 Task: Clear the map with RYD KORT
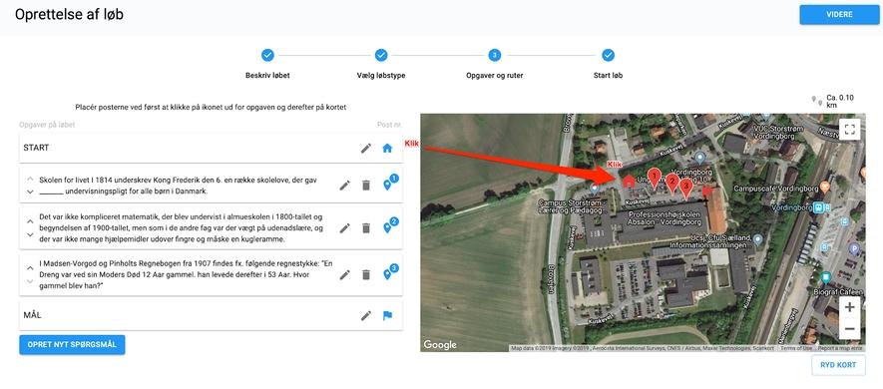pos(838,365)
